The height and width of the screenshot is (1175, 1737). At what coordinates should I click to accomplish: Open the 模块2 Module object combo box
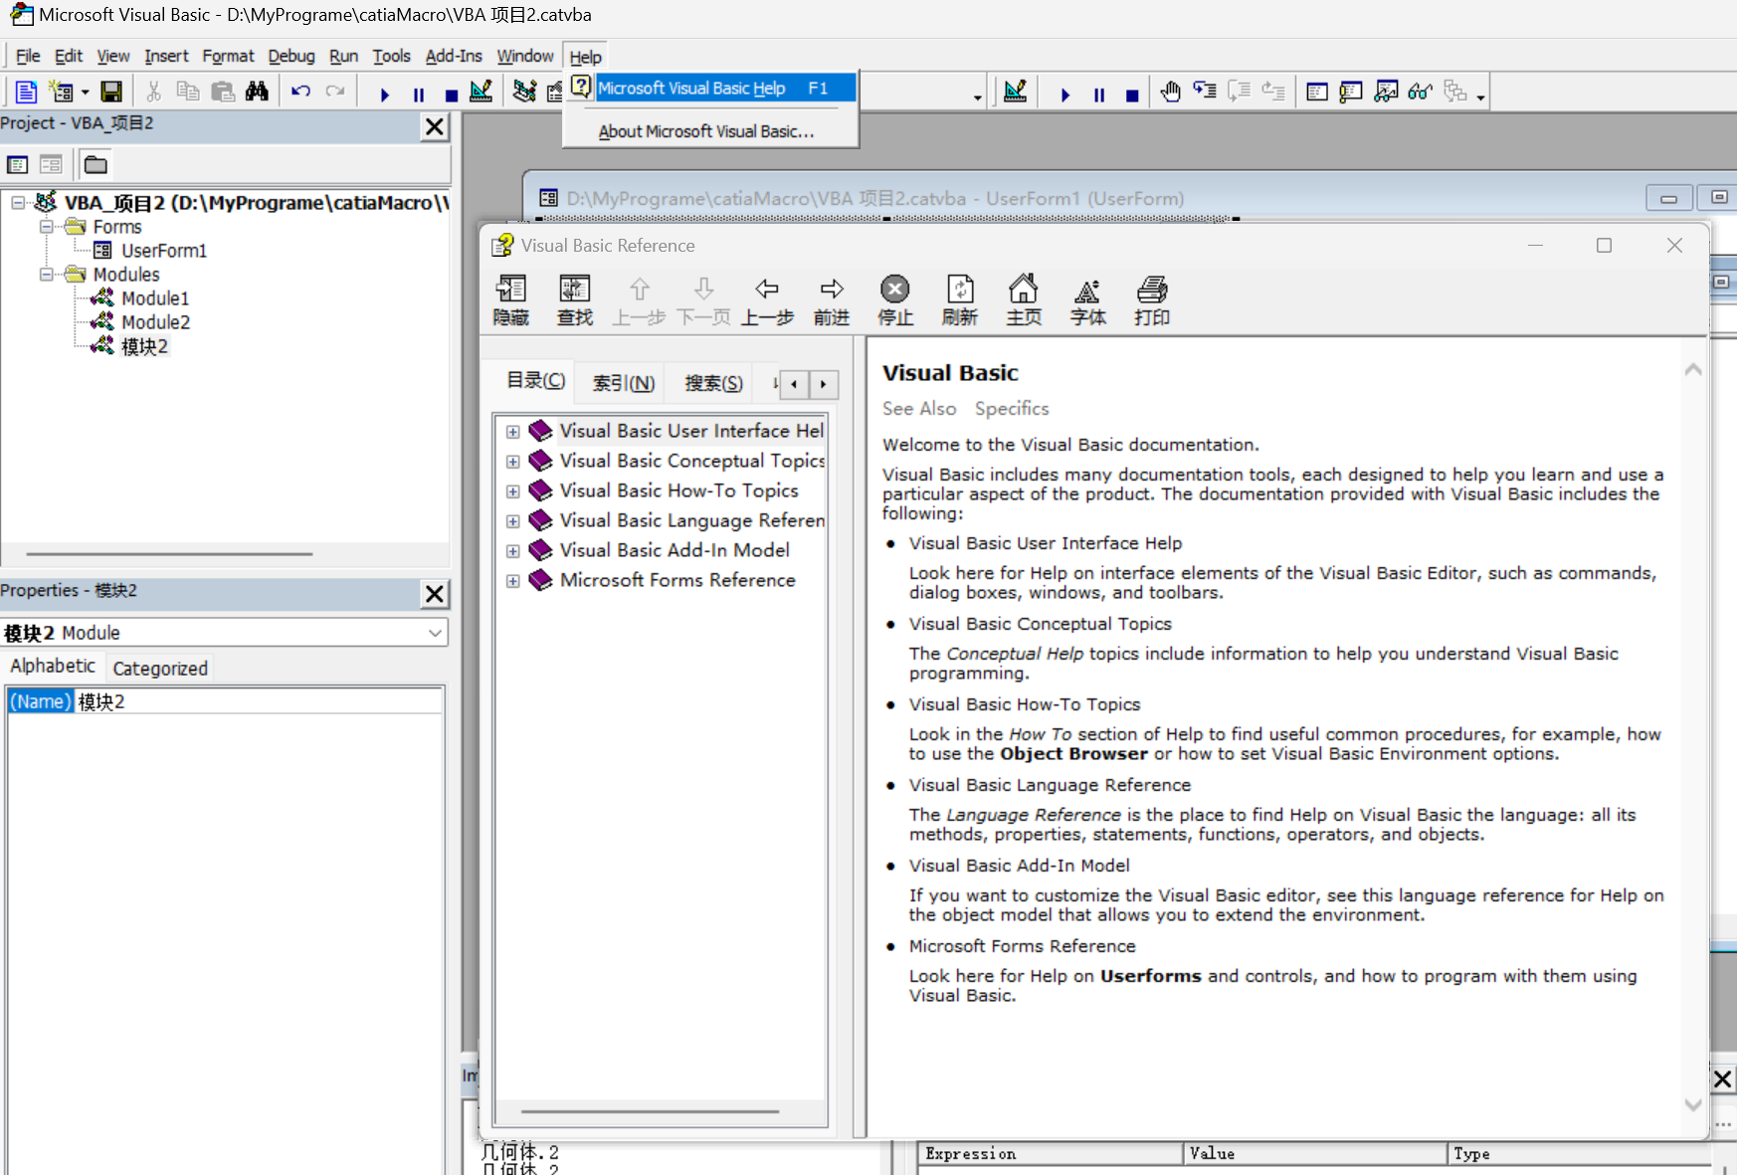(x=225, y=633)
